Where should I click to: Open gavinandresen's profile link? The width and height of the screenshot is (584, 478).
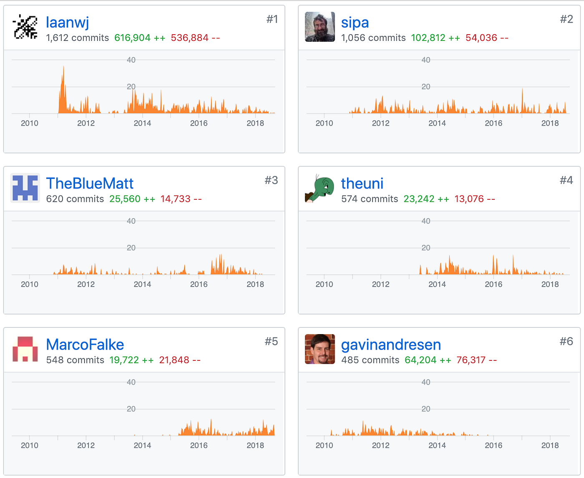[391, 345]
